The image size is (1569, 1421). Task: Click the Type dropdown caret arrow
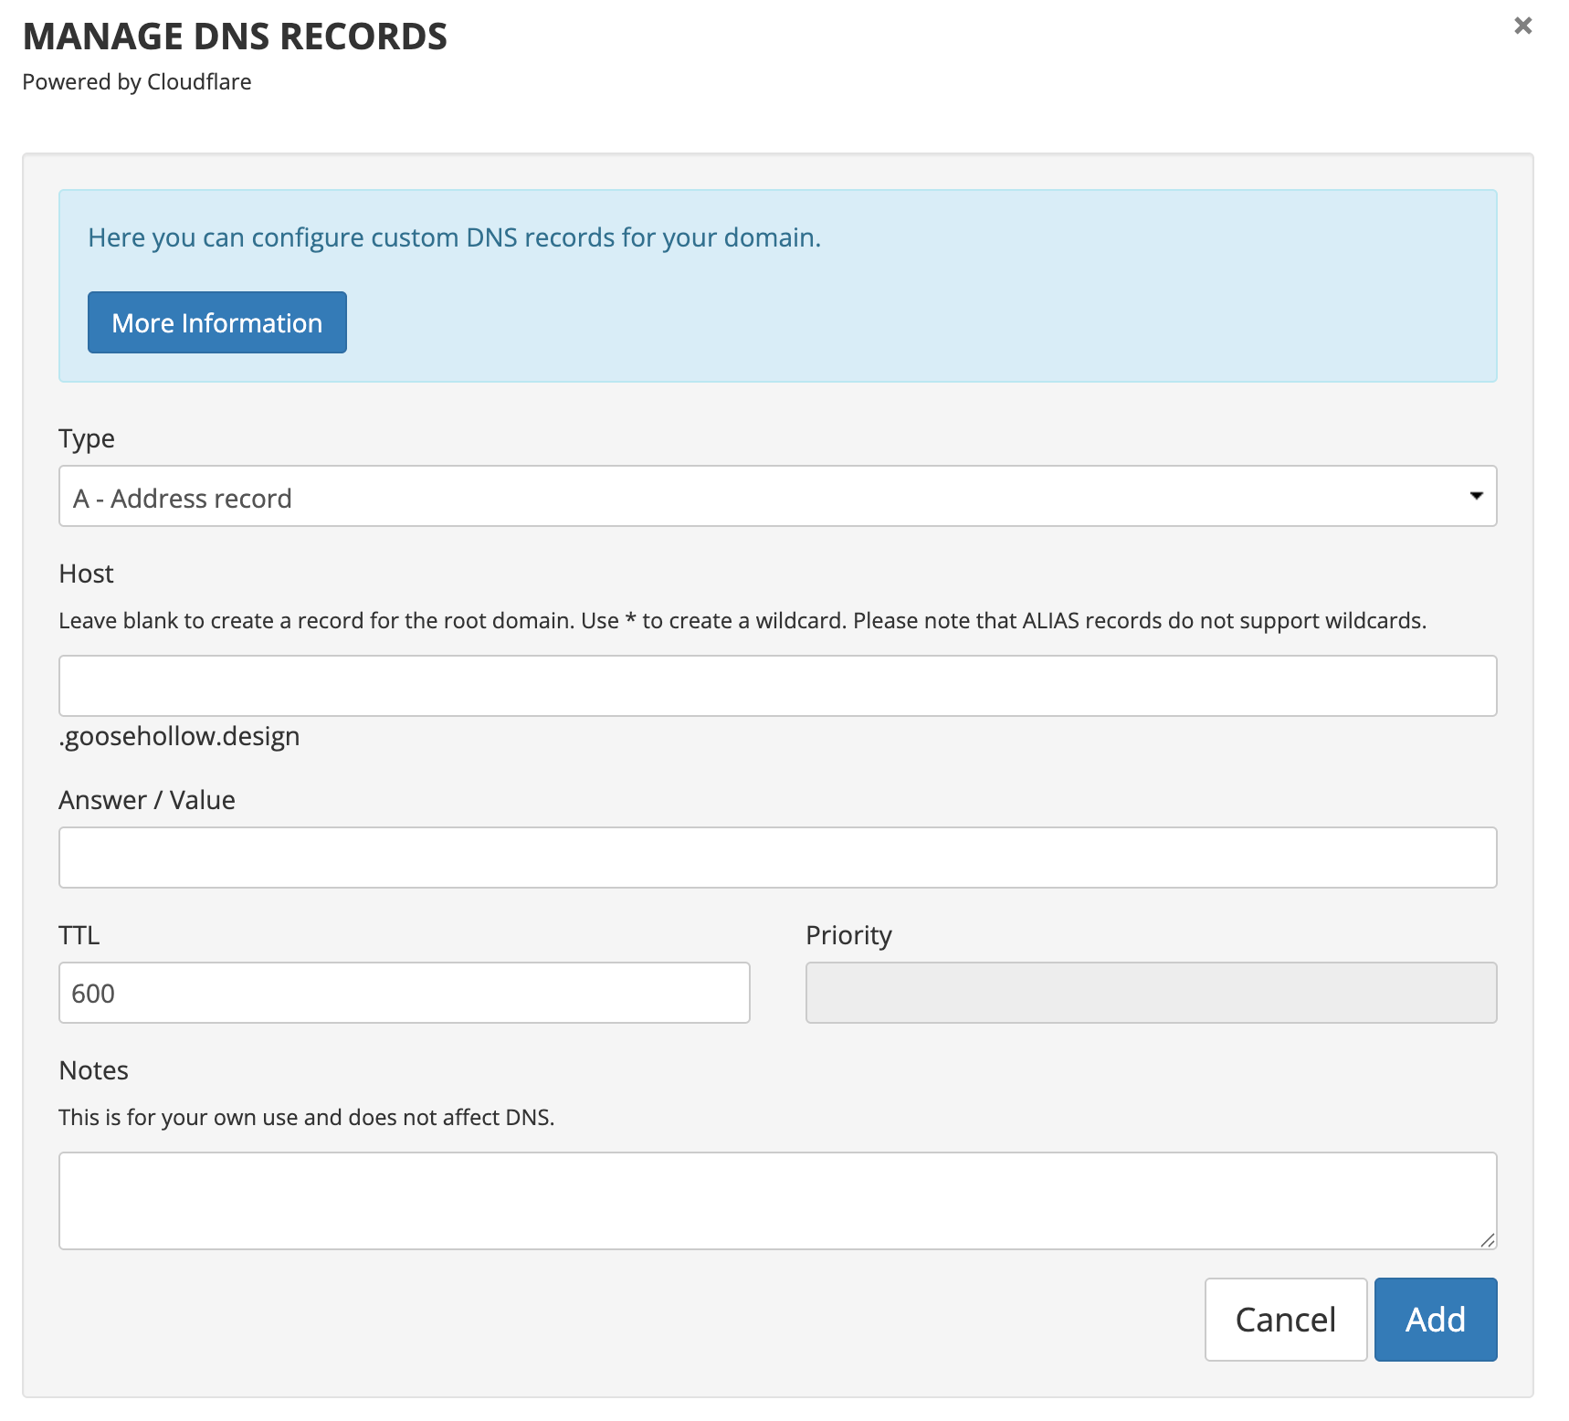[1476, 496]
